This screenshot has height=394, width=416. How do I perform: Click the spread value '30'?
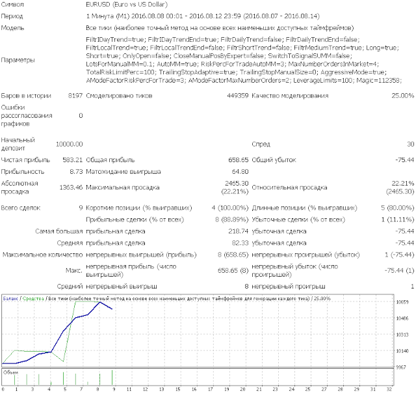(410, 144)
